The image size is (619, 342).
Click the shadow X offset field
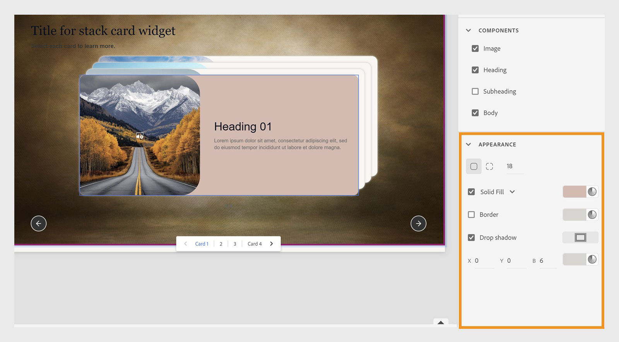click(484, 261)
